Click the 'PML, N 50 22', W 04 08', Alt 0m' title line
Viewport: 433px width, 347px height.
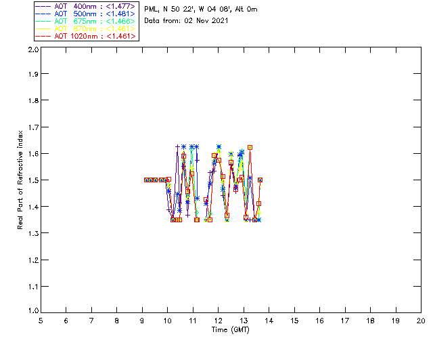point(201,9)
